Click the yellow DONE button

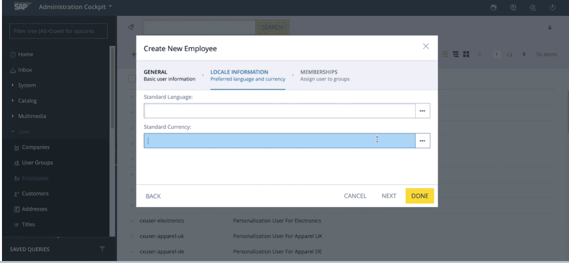420,196
